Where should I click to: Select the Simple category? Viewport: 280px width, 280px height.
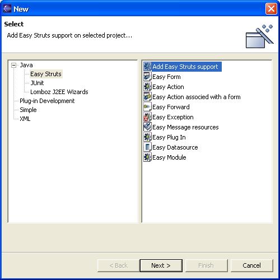pos(28,110)
